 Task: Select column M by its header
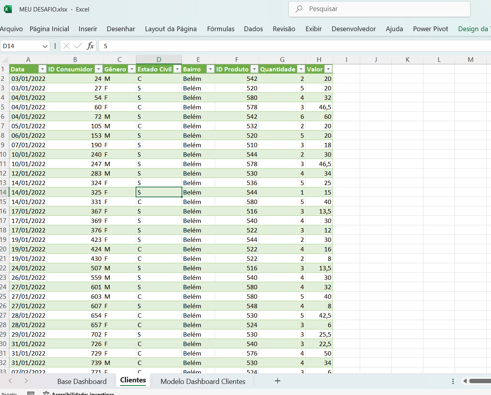[470, 60]
